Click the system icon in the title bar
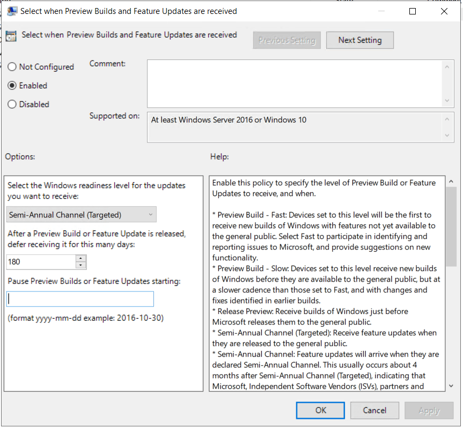 coord(12,10)
